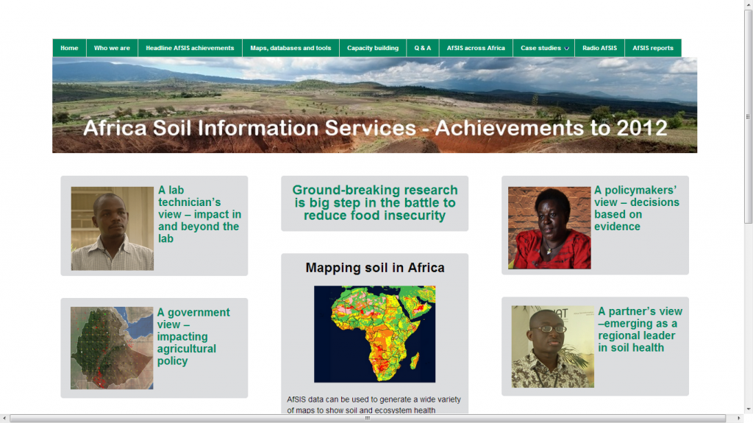
Task: Click the Mapping soil in Africa heading
Action: [x=374, y=268]
